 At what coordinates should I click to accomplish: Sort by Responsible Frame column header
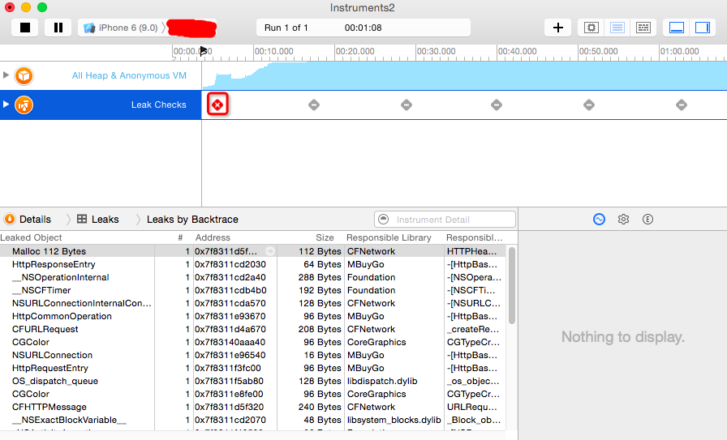(x=475, y=237)
